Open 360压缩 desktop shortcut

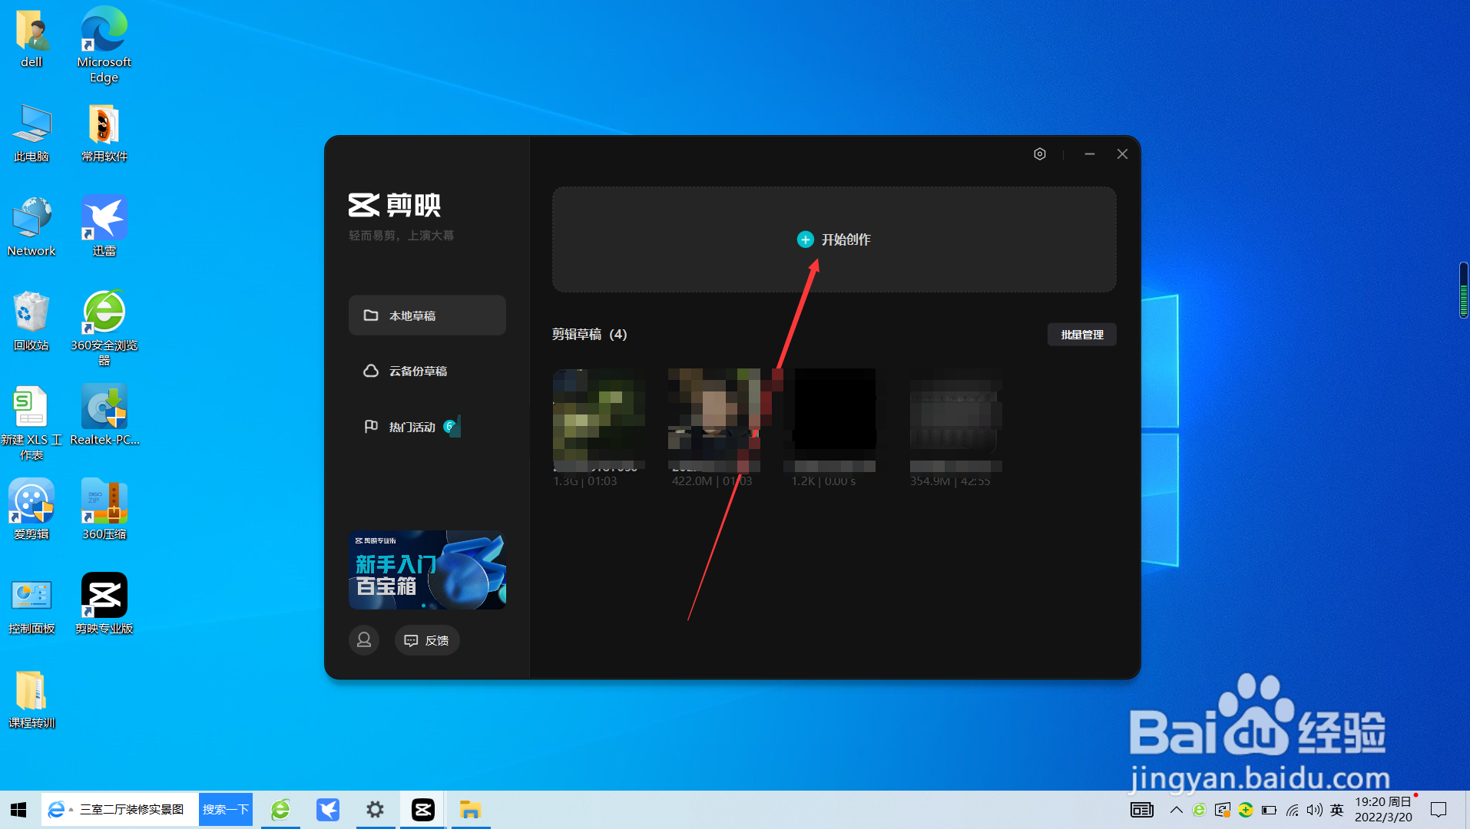104,510
